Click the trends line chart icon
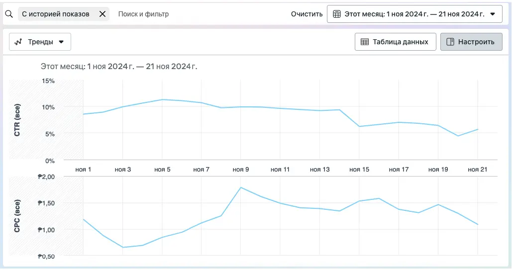This screenshot has width=512, height=270. 18,42
